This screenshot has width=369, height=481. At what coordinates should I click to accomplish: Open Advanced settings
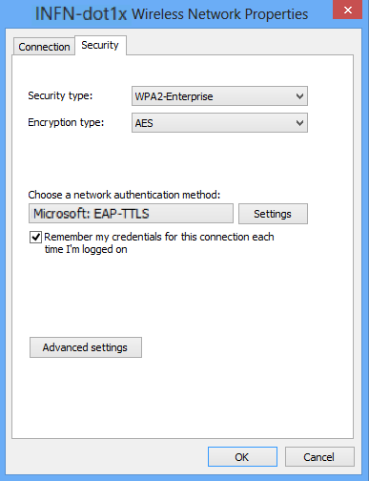point(86,347)
